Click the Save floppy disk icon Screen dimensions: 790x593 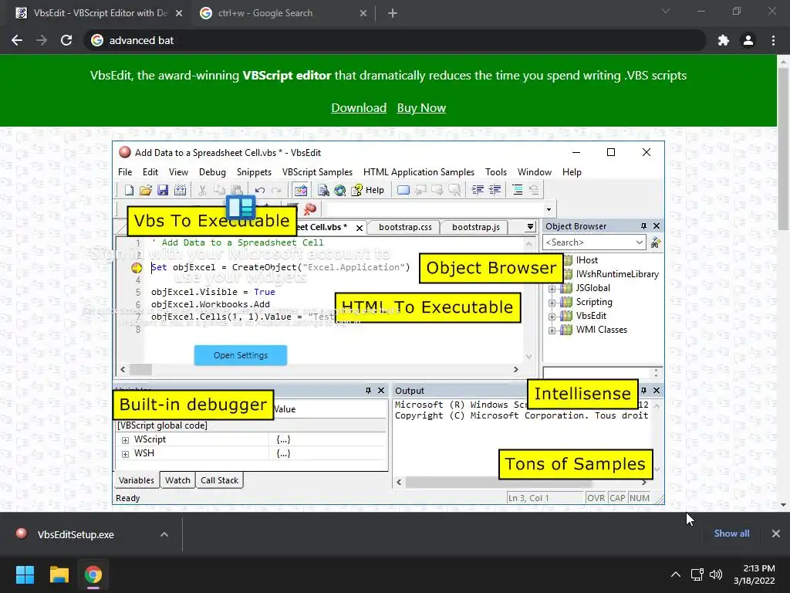click(x=162, y=190)
